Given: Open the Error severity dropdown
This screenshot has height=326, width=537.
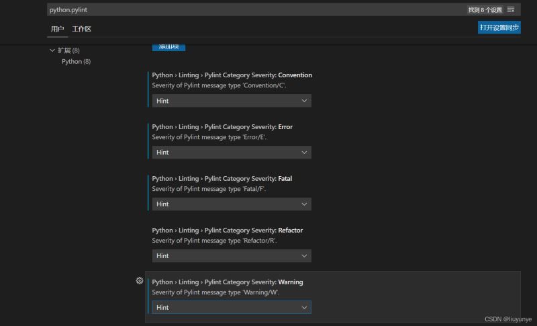Looking at the screenshot, I should 232,153.
